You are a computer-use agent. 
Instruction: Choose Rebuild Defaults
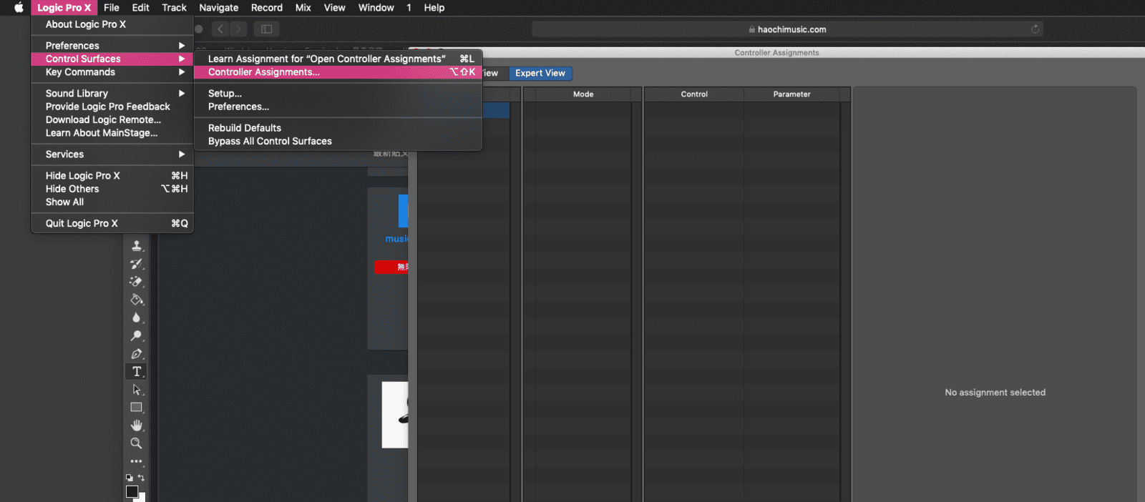[338, 128]
